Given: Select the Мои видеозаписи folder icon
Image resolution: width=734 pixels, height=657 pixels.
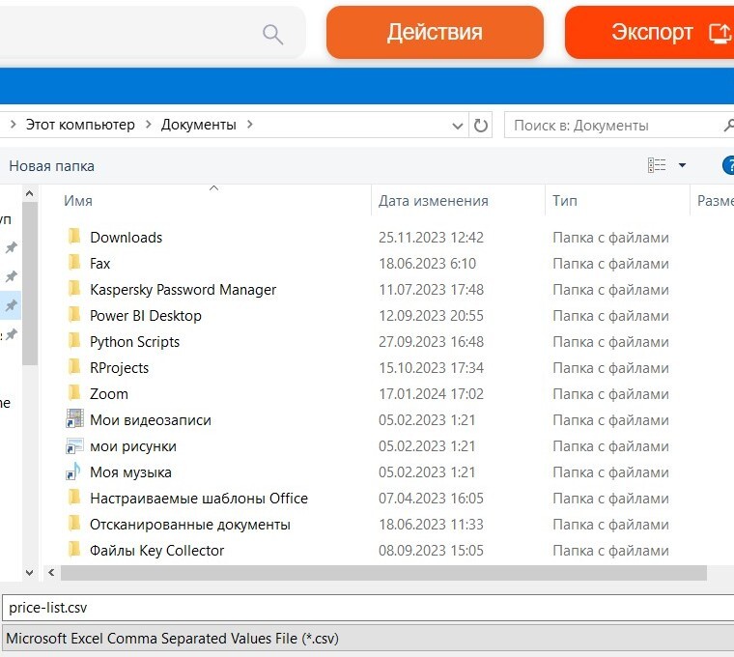Looking at the screenshot, I should [75, 420].
